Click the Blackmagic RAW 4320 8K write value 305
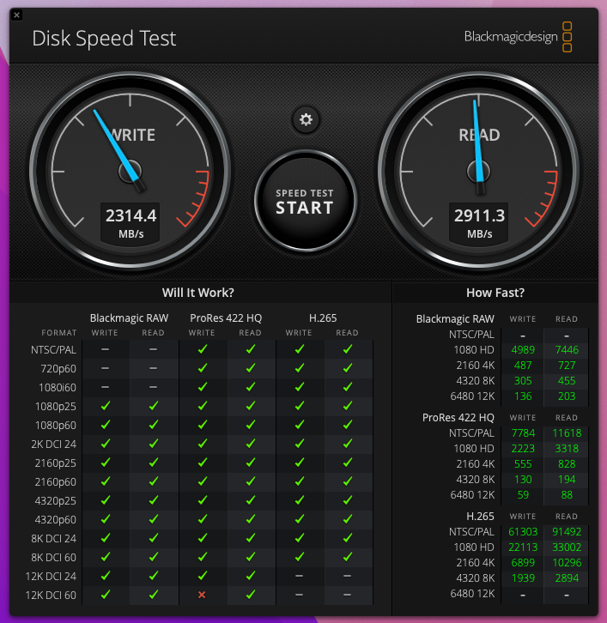Image resolution: width=607 pixels, height=623 pixels. point(523,381)
